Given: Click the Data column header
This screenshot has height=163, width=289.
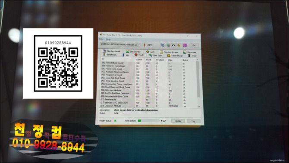Looking at the screenshot, I should coord(170,60).
